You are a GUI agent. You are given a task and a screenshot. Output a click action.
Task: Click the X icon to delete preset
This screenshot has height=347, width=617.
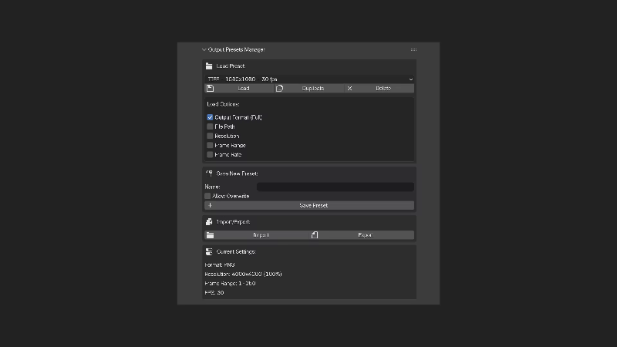coord(349,89)
